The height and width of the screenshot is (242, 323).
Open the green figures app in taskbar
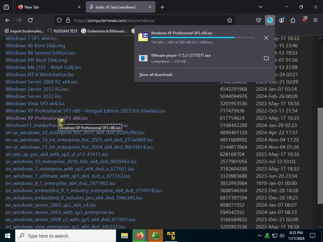coord(156,236)
